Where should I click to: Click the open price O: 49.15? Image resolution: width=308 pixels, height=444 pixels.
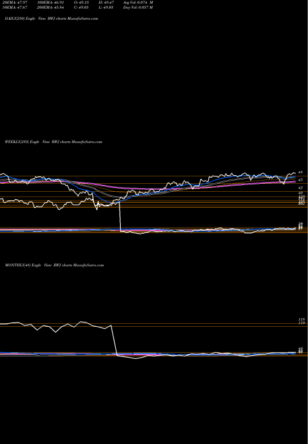[x=83, y=2]
